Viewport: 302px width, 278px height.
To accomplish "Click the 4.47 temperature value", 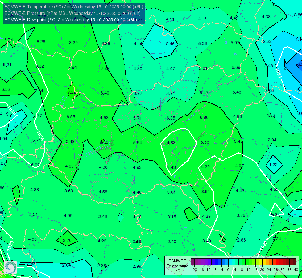I will (171, 69).
